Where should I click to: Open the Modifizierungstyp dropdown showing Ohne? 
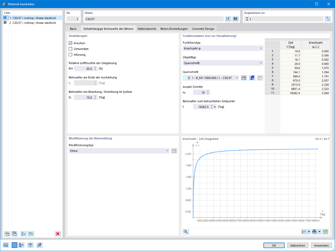pos(119,151)
